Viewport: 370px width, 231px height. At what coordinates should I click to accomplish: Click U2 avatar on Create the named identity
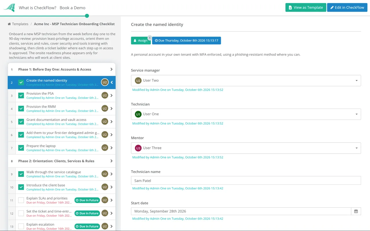105,82
